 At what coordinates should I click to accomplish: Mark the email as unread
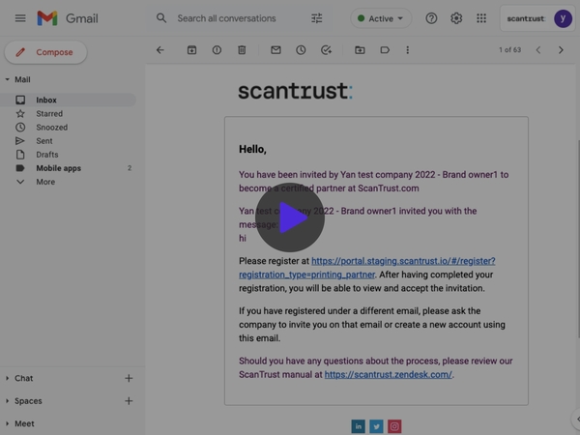tap(275, 50)
